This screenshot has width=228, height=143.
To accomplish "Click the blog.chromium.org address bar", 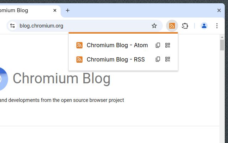I will click(x=82, y=26).
